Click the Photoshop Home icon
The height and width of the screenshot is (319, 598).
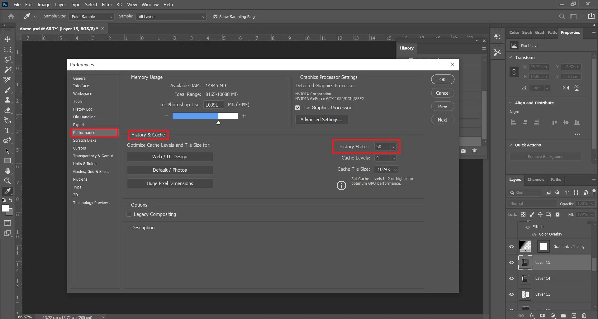point(11,17)
